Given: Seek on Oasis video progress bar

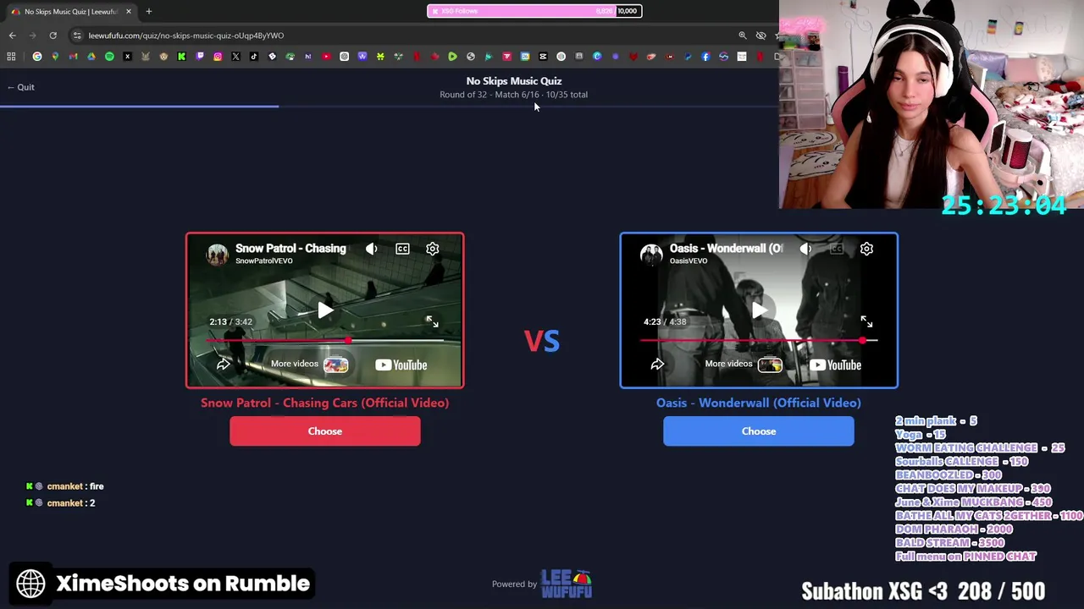Looking at the screenshot, I should pyautogui.click(x=759, y=341).
